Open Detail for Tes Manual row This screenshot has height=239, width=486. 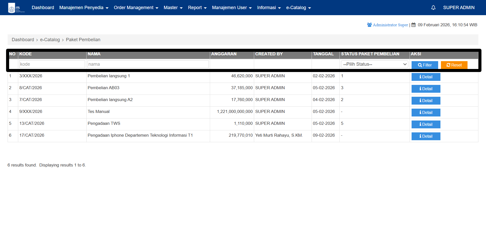pos(426,112)
